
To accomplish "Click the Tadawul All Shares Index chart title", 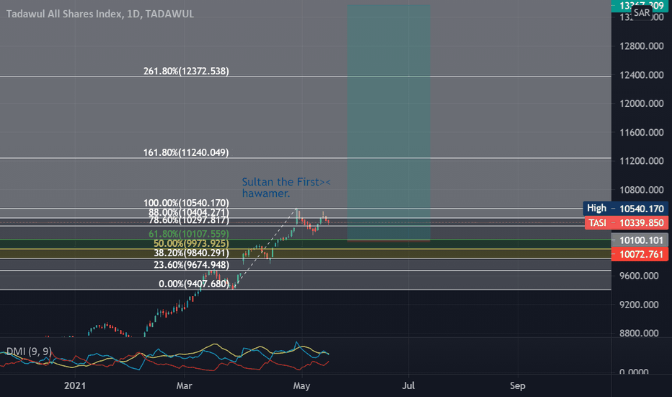I will [x=100, y=14].
